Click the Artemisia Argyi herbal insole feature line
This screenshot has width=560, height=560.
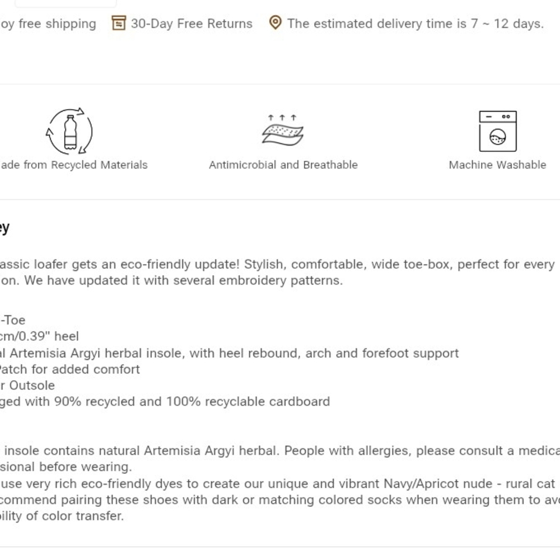pyautogui.click(x=229, y=353)
